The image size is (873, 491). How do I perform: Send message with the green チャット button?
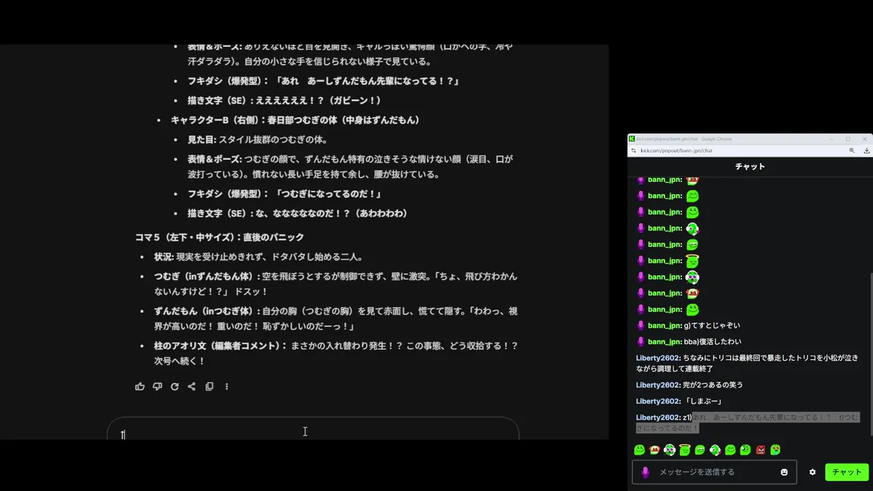[x=846, y=472]
